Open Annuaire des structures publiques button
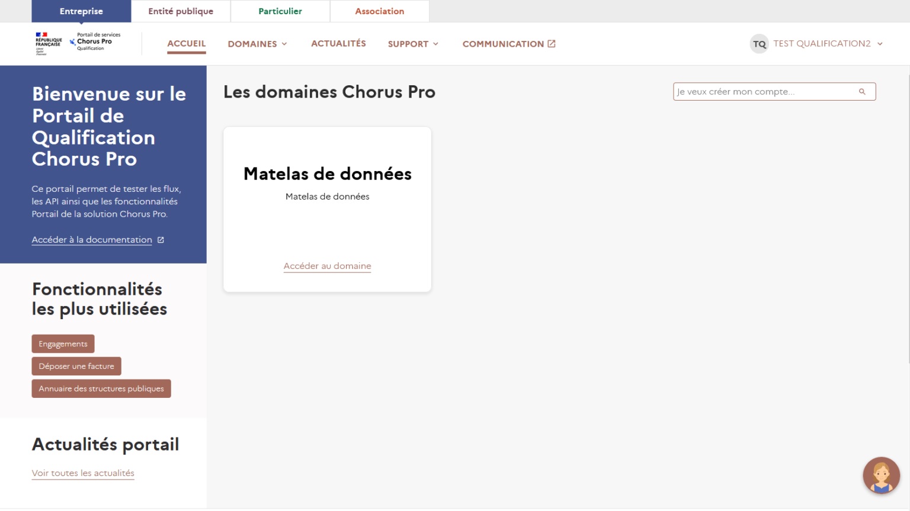The image size is (910, 511). tap(101, 389)
